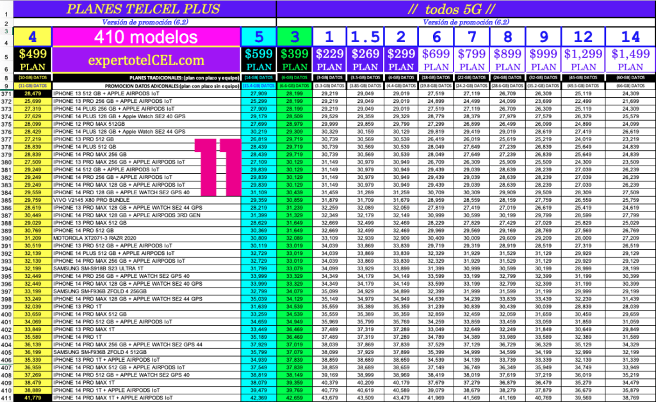
Task: Select the $299 PLAN header
Action: click(x=400, y=59)
